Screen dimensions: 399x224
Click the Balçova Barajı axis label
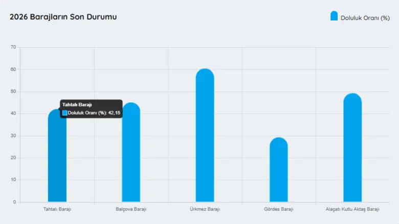pos(131,209)
